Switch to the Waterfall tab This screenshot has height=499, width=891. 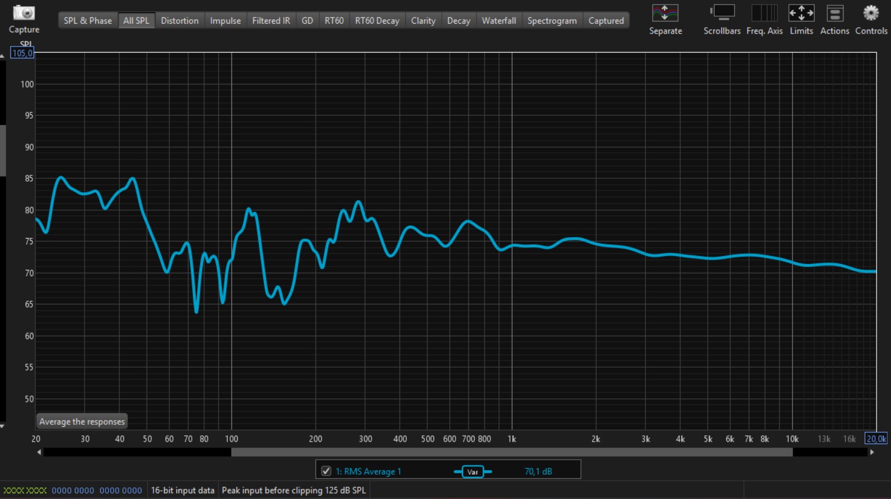point(499,21)
